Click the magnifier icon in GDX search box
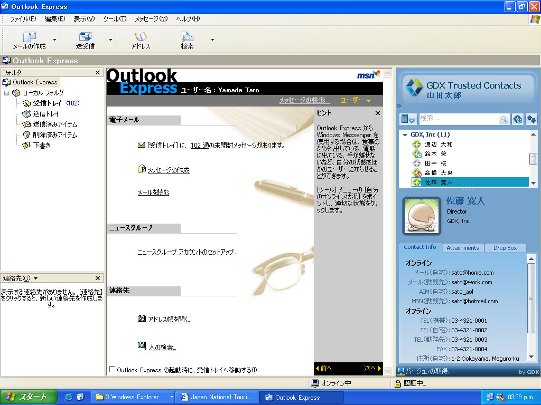Image resolution: width=541 pixels, height=405 pixels. click(504, 119)
